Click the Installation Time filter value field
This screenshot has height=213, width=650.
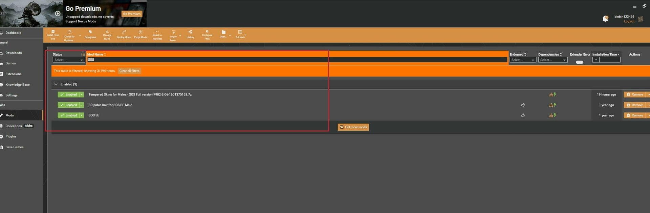pyautogui.click(x=610, y=60)
